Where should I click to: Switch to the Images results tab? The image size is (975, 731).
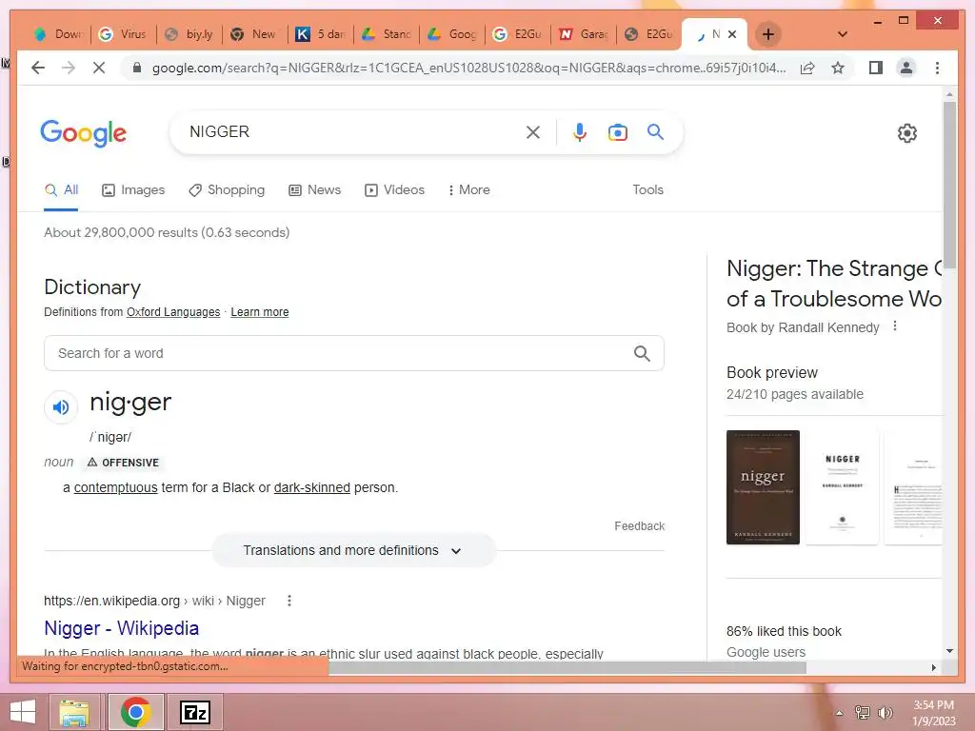(133, 189)
